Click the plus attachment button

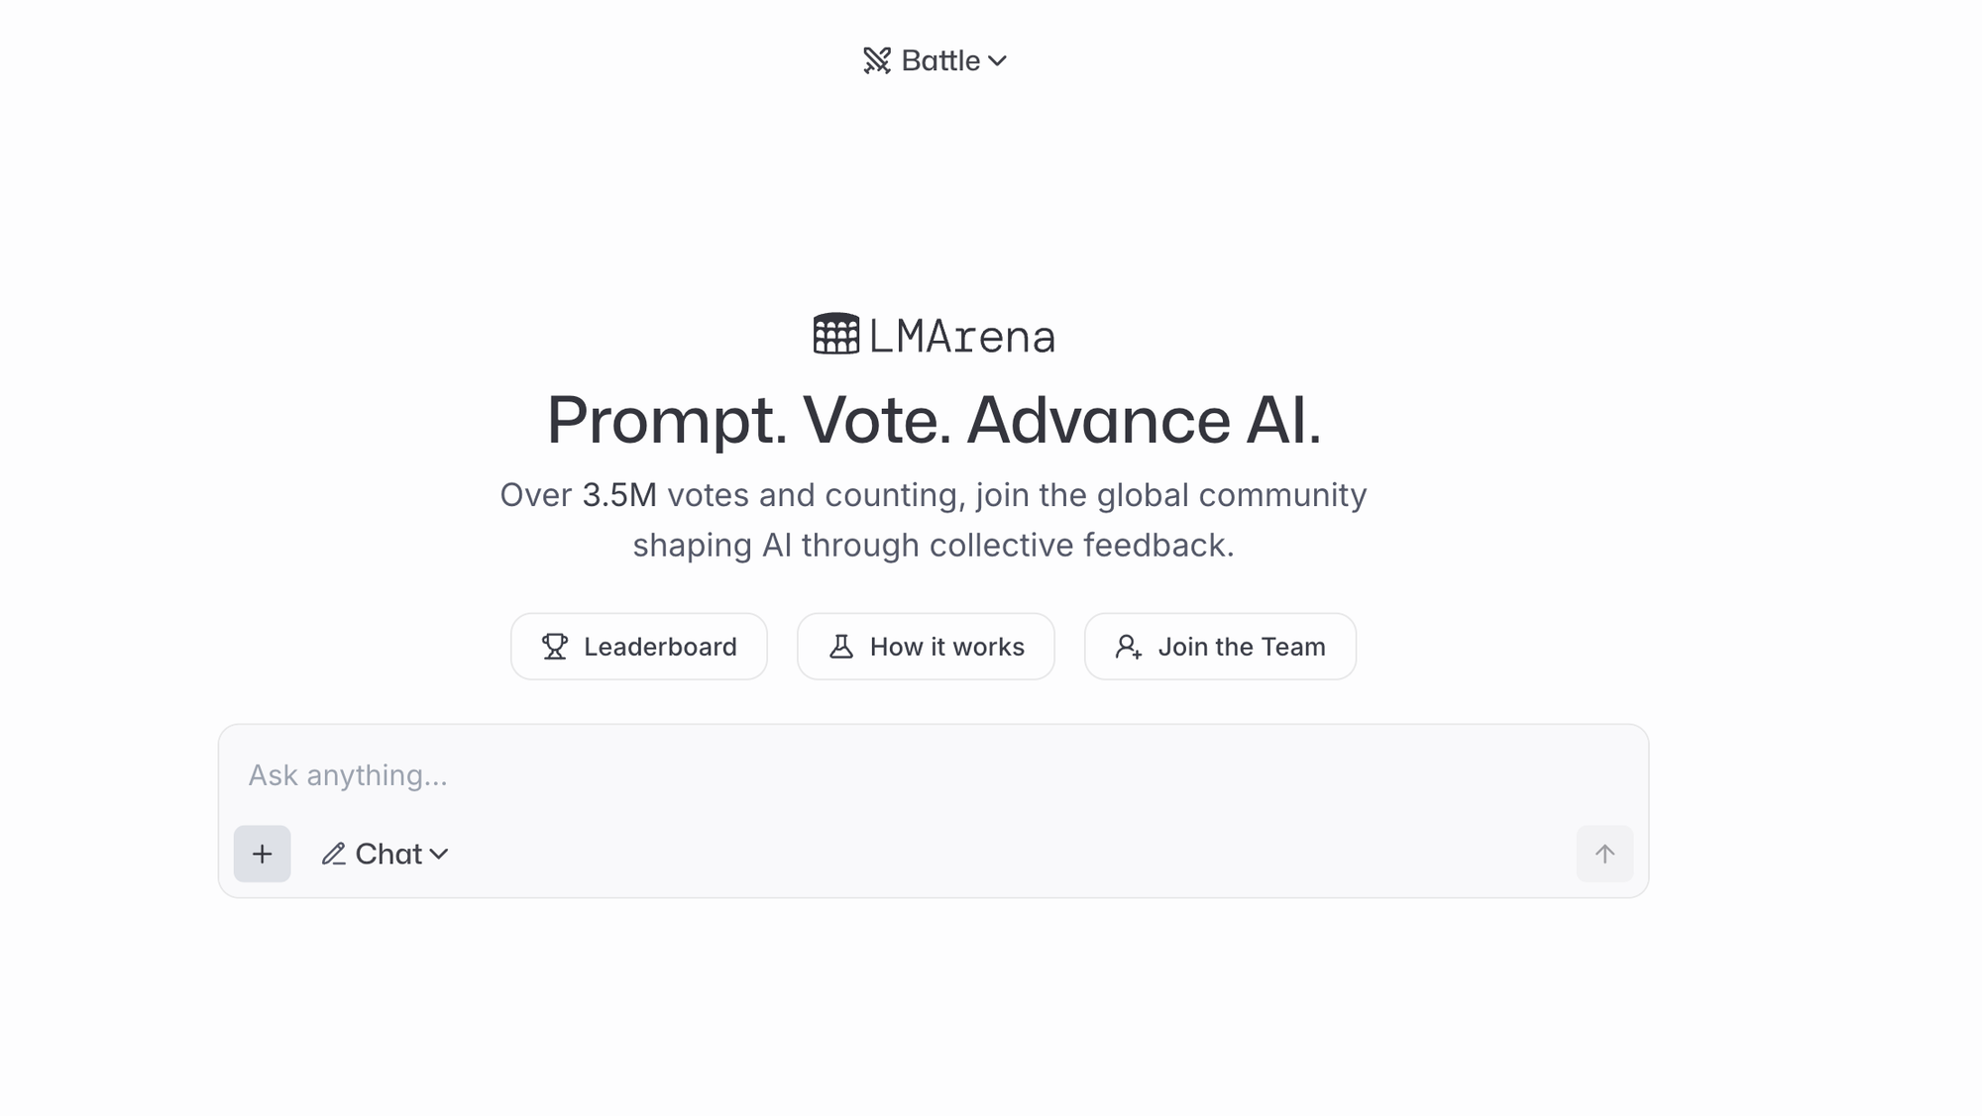(263, 854)
